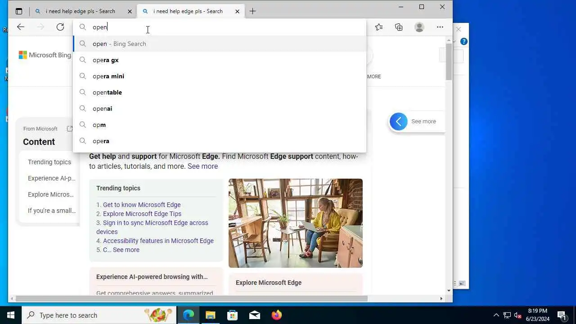Click See more after 'tutorials, and more.'

[202, 166]
